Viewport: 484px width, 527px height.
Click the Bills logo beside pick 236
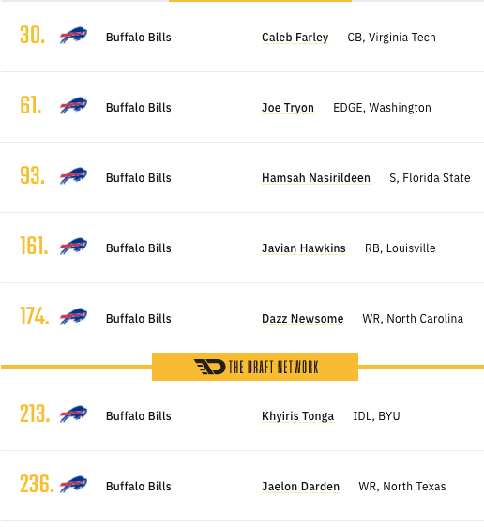click(x=73, y=485)
